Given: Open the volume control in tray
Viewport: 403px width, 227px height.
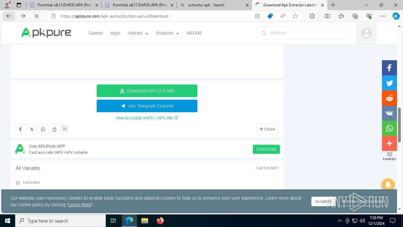Looking at the screenshot, I should [362, 221].
